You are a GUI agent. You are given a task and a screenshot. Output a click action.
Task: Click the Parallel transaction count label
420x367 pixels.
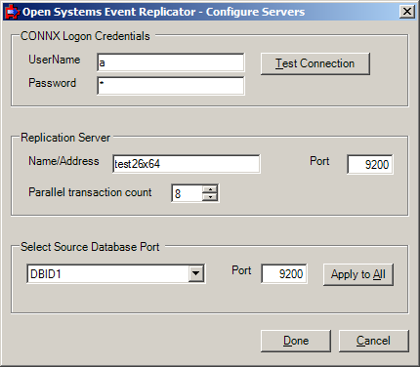(x=90, y=192)
